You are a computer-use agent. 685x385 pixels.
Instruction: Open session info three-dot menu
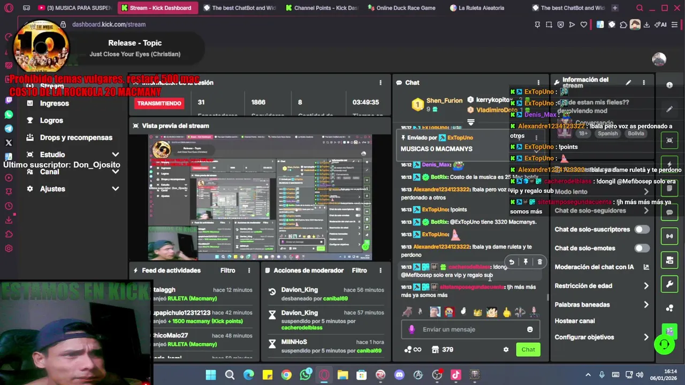(380, 82)
